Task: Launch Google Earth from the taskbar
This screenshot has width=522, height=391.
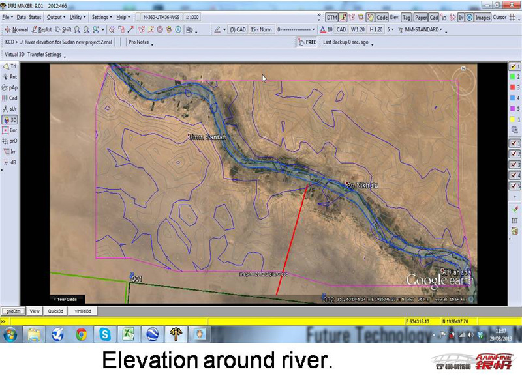Action: (x=152, y=334)
